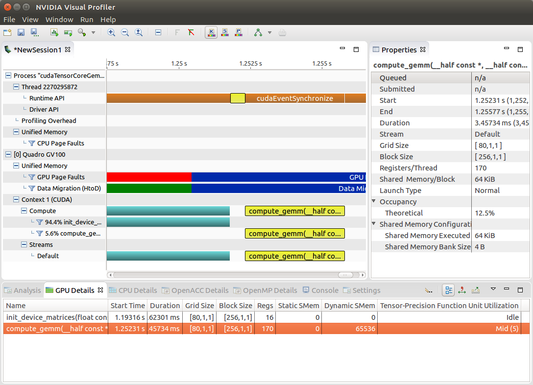Select init_device_matrices row in table
The image size is (533, 385).
pos(266,317)
